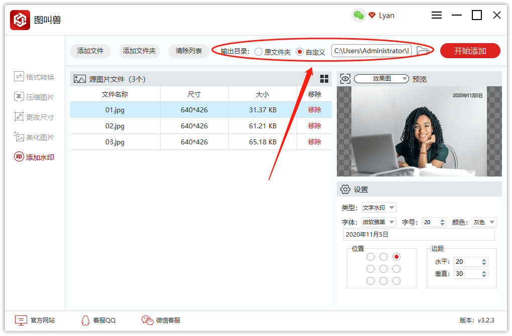512x336 pixels.
Task: Click the 文件名称 column header
Action: pyautogui.click(x=115, y=94)
